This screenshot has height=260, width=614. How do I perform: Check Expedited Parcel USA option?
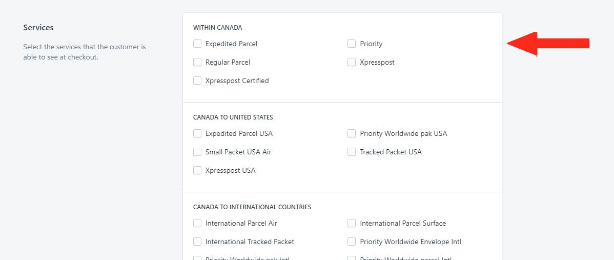(x=197, y=133)
